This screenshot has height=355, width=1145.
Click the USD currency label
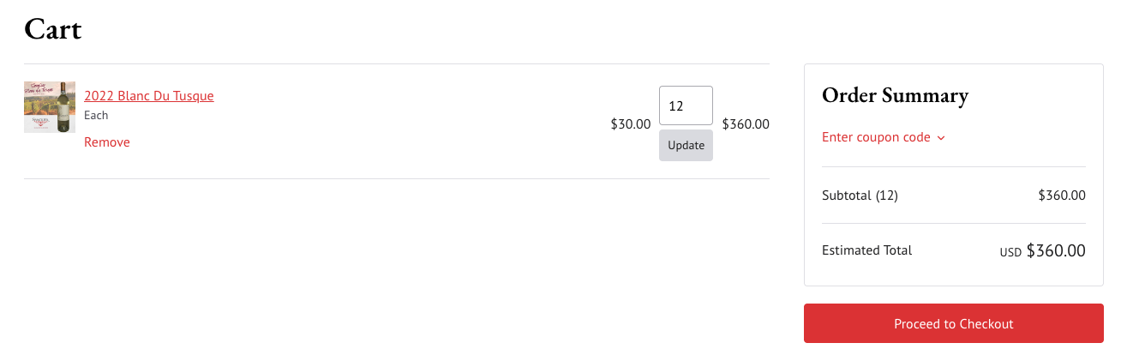[1010, 253]
